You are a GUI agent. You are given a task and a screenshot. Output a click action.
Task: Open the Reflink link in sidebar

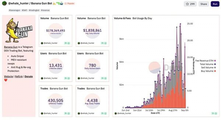[x=19, y=76]
